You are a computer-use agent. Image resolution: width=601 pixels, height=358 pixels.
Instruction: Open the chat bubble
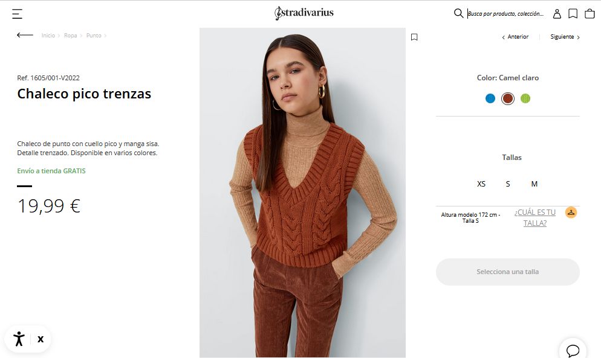click(573, 350)
